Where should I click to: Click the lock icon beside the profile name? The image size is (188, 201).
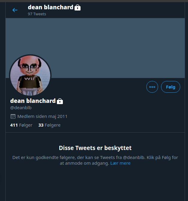60,101
